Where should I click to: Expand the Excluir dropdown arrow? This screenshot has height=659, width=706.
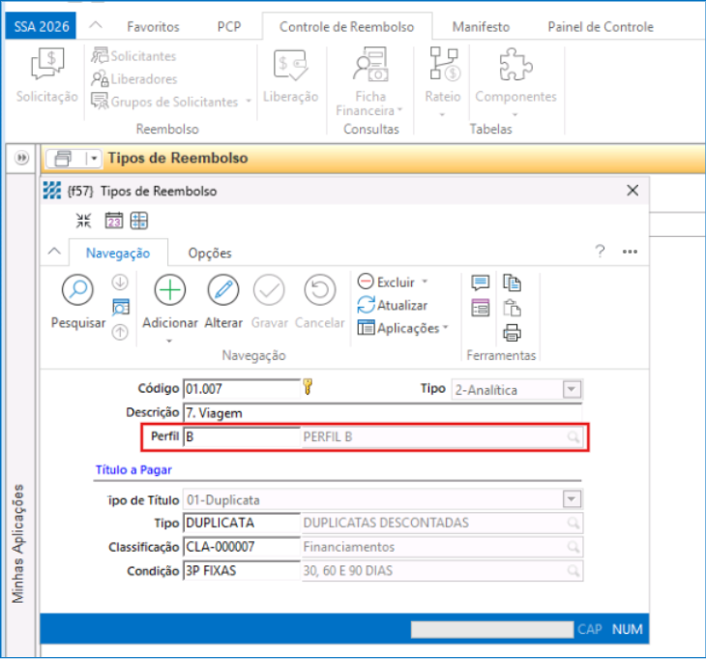425,283
